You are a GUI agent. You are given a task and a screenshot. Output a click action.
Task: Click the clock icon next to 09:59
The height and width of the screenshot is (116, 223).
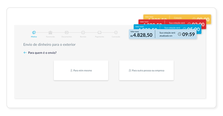pos(180,34)
